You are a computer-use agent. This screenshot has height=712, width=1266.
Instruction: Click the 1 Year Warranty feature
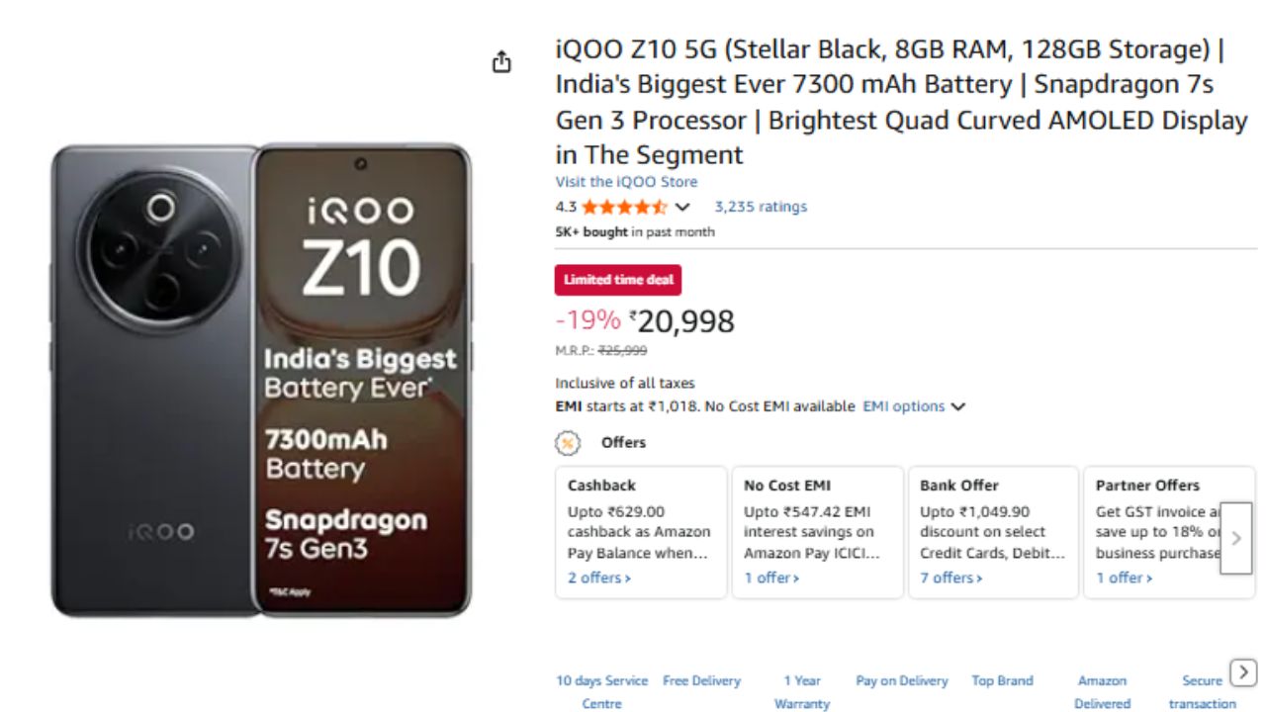[x=802, y=691]
